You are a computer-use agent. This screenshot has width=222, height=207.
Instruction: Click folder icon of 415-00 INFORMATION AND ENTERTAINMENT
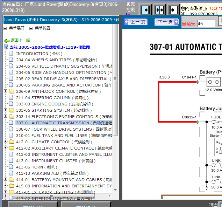click(12, 186)
